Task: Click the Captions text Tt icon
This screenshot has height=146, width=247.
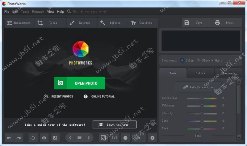Action: 133,23
